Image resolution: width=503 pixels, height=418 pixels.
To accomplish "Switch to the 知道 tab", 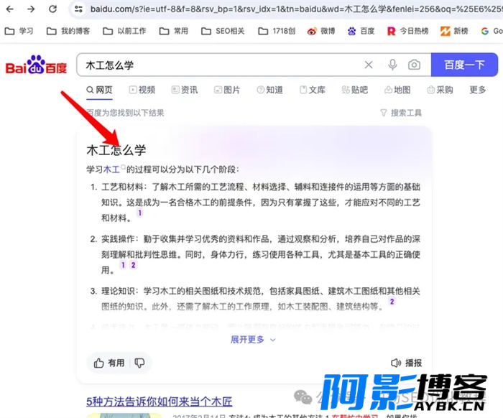I will click(269, 90).
